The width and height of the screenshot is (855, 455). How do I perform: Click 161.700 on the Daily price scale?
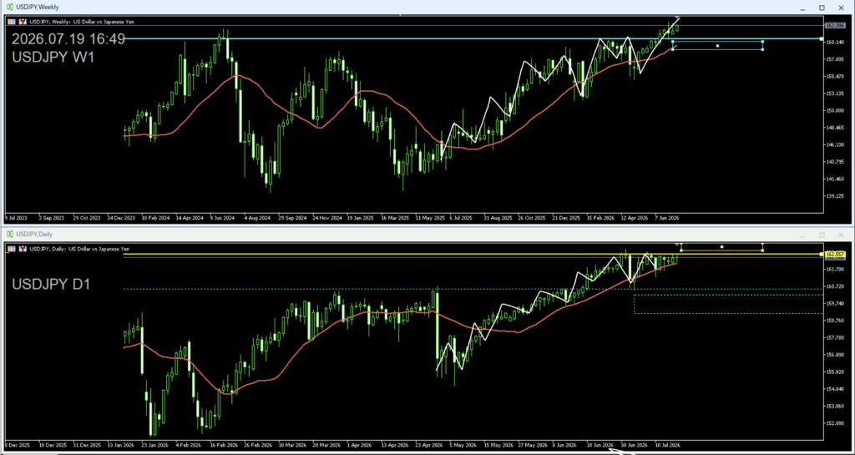[x=835, y=269]
